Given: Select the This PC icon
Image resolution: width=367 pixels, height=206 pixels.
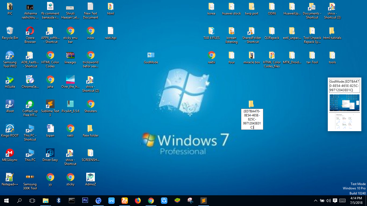Looking at the screenshot, I should [30, 155].
